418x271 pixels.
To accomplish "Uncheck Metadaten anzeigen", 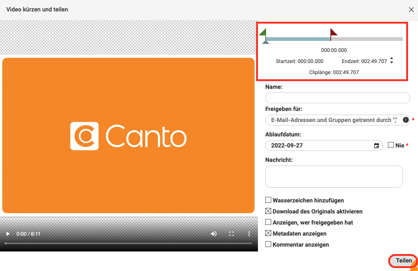I will pyautogui.click(x=268, y=233).
